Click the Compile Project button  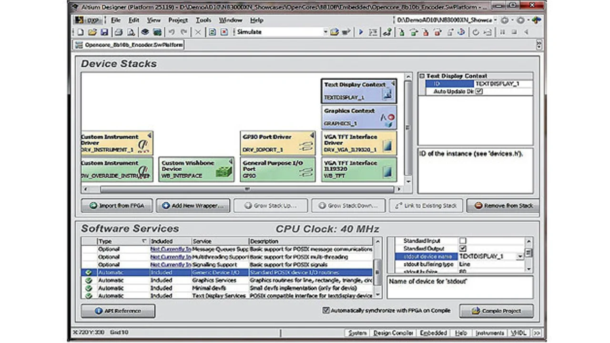[x=496, y=311]
